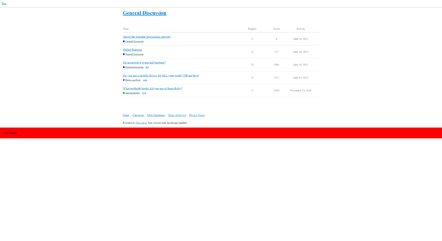This screenshot has height=241, width=442.
Task: Select the views count for the mobile device topic
Action: 277,78
